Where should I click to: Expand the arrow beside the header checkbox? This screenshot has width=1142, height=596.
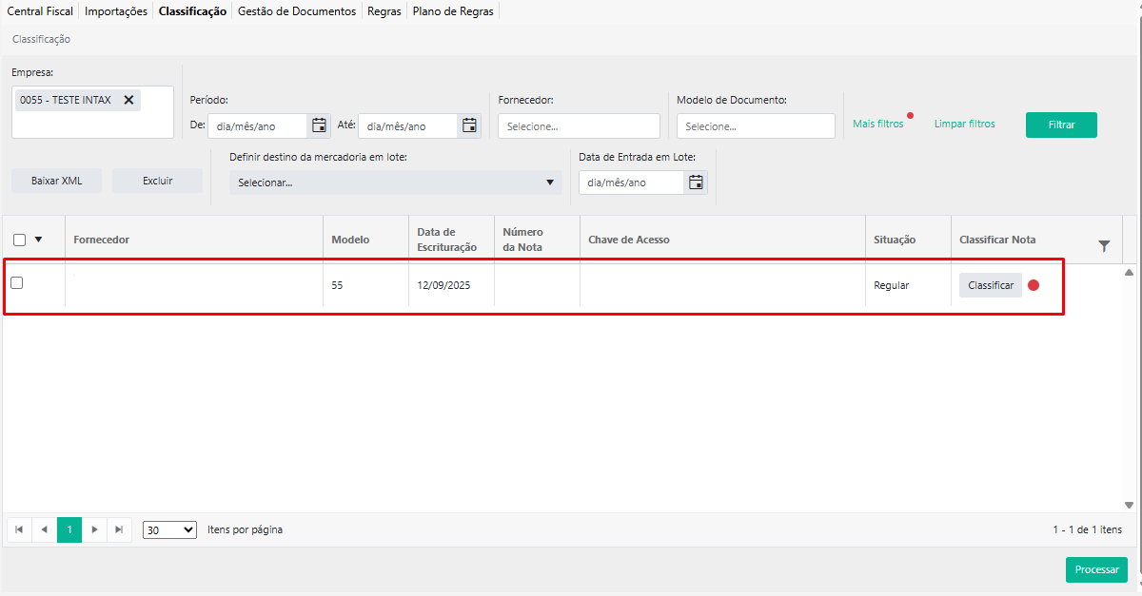click(x=38, y=240)
